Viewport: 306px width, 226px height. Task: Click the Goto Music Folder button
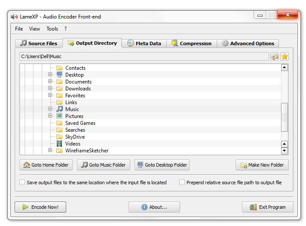(104, 165)
